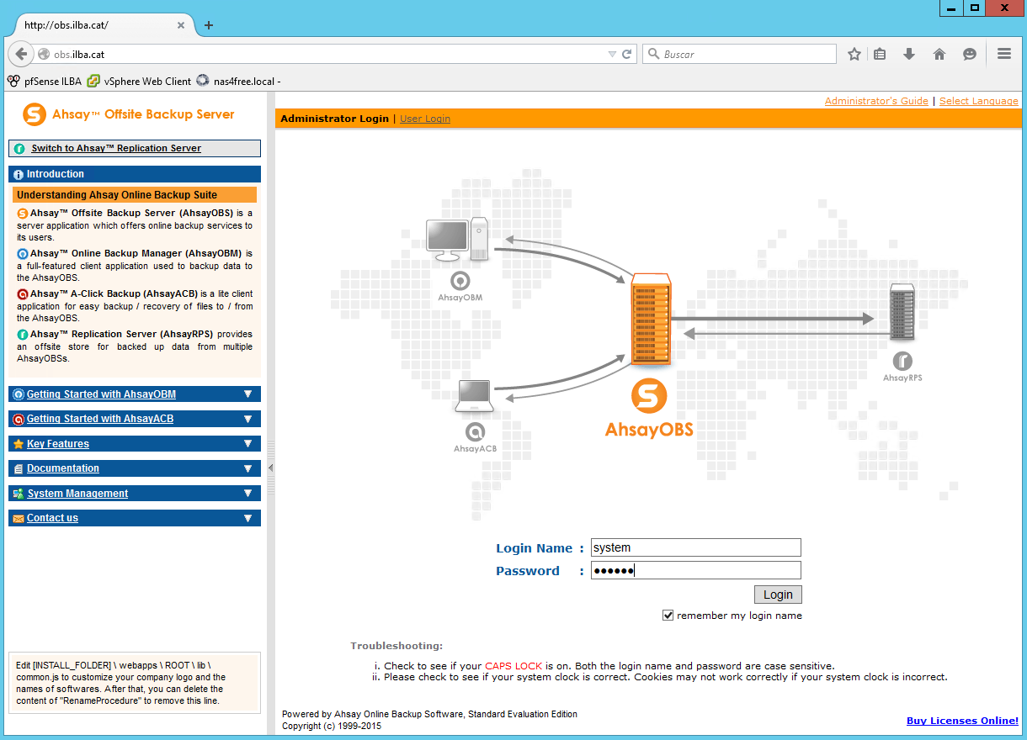Open the Key Features section link
This screenshot has height=740, width=1027.
(x=58, y=444)
